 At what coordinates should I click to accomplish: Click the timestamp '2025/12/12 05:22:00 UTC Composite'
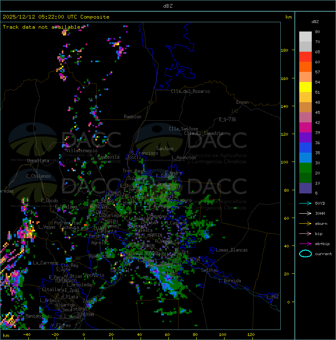(x=56, y=17)
